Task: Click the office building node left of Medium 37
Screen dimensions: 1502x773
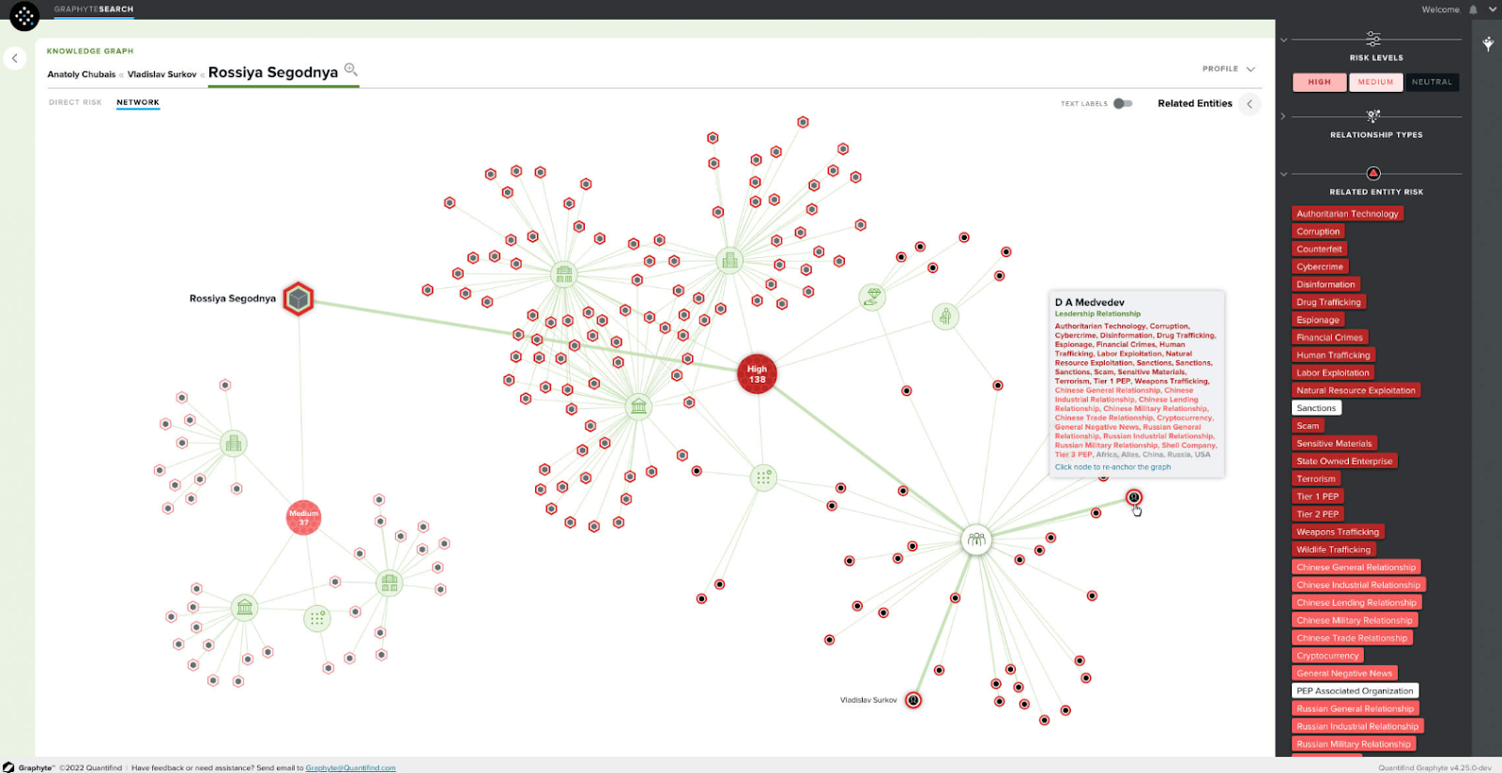Action: (234, 443)
